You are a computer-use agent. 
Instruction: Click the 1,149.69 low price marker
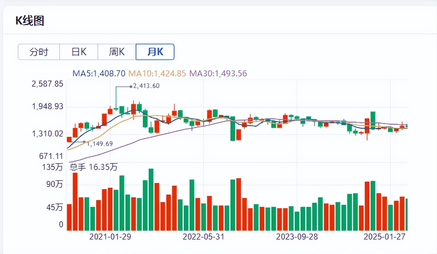coord(100,144)
